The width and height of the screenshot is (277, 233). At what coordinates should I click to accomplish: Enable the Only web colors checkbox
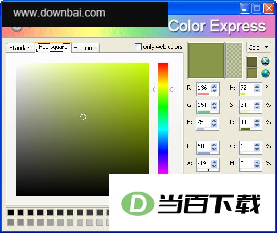(138, 47)
